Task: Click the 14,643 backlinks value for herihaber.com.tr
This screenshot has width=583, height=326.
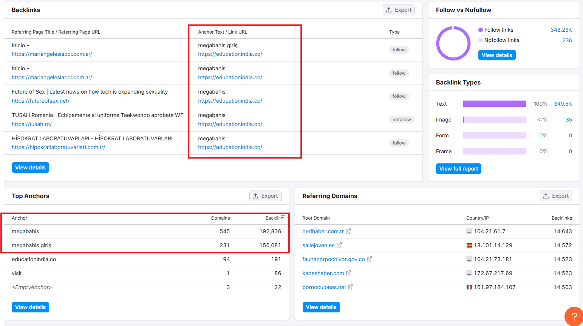Action: (x=563, y=231)
